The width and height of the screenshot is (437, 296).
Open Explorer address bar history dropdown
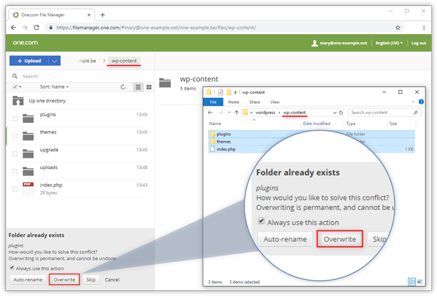pyautogui.click(x=334, y=113)
